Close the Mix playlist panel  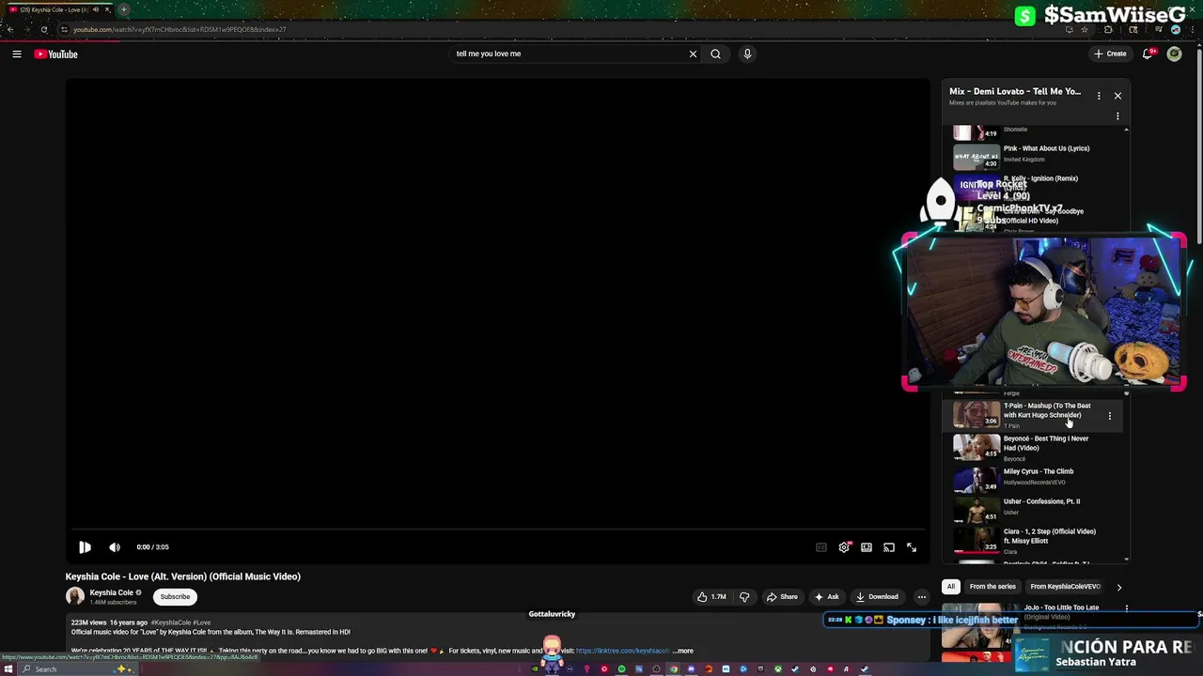coord(1117,96)
